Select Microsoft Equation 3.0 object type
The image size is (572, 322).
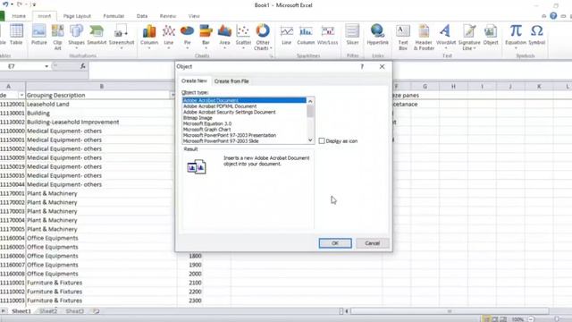(244, 123)
